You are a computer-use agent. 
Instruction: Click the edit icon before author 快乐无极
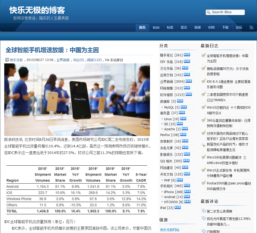pyautogui.click(x=7, y=60)
